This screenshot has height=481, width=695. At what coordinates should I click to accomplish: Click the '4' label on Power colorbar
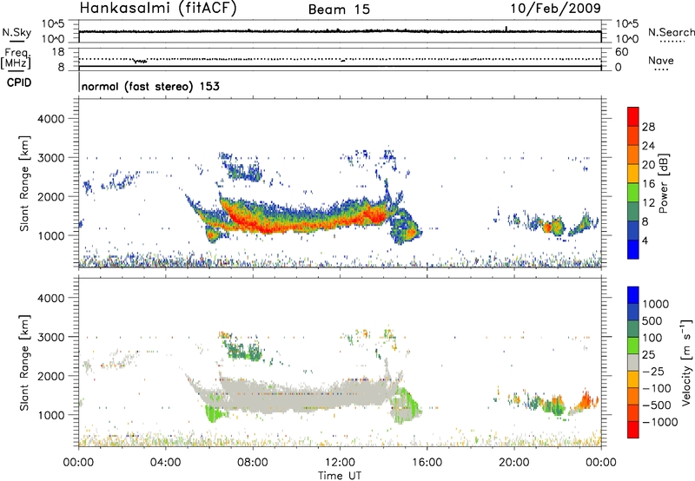(645, 240)
